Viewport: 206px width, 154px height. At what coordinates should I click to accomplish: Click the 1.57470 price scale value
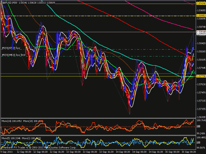pos(201,93)
